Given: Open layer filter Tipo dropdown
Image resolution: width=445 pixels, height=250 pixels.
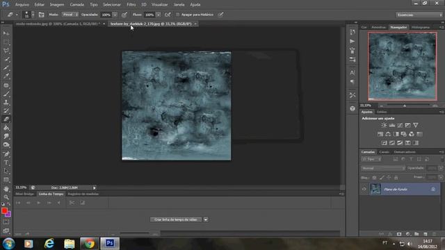Looking at the screenshot, I should coord(371,159).
